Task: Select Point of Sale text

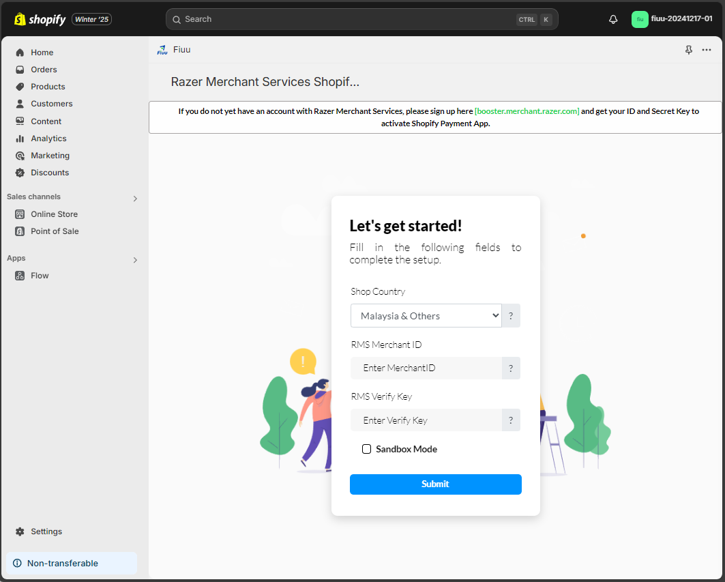Action: (55, 231)
